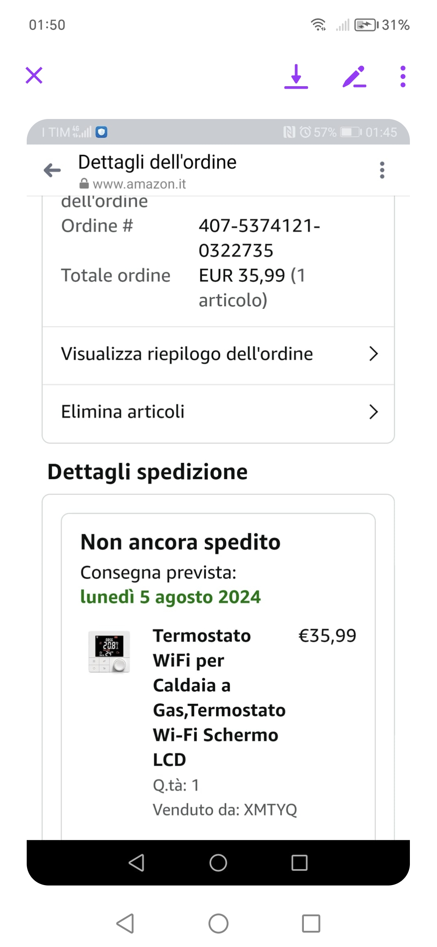Screen dimensions: 437x947
Task: Tap the back arrow beside Dettagli dell'ordine
Action: pos(53,170)
